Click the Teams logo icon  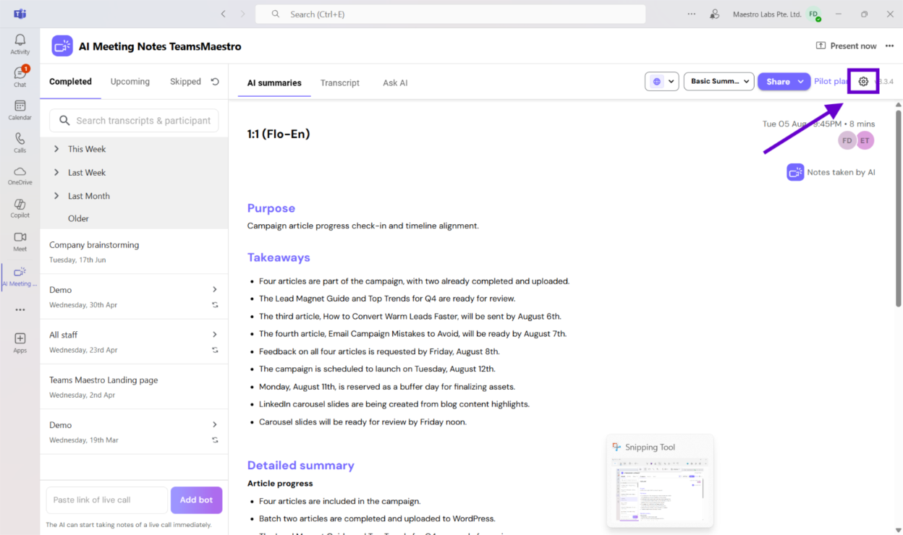[20, 14]
